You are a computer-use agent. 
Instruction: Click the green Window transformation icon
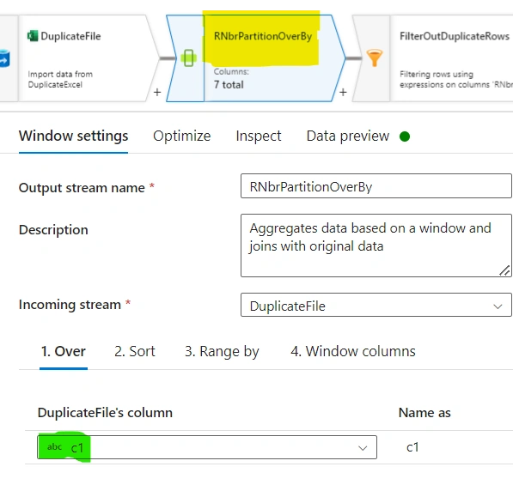click(188, 58)
